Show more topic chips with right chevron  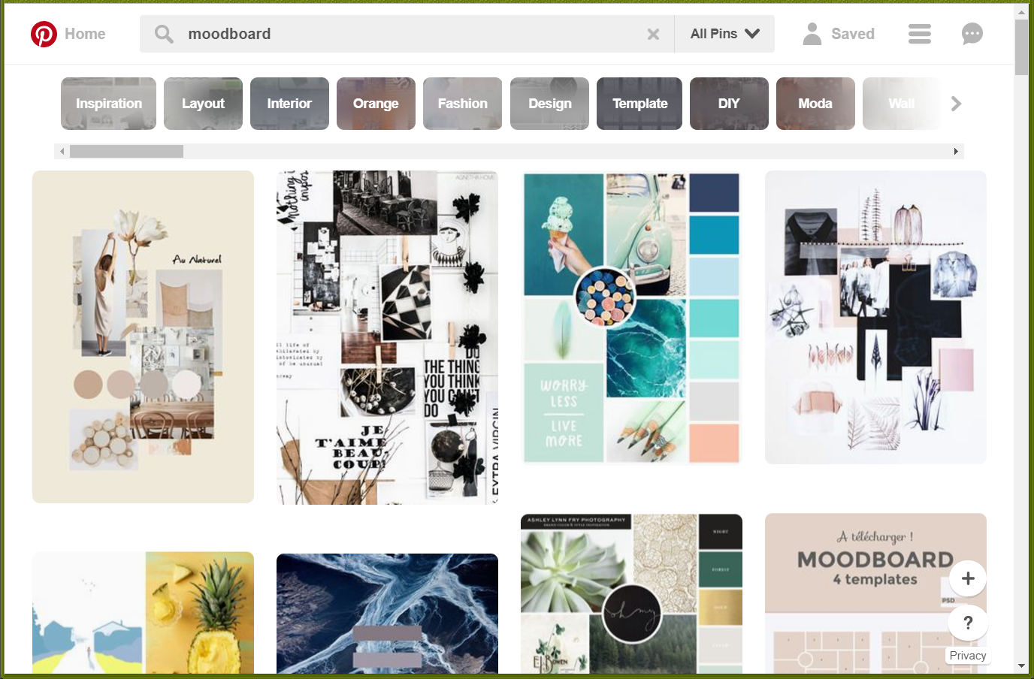click(956, 104)
